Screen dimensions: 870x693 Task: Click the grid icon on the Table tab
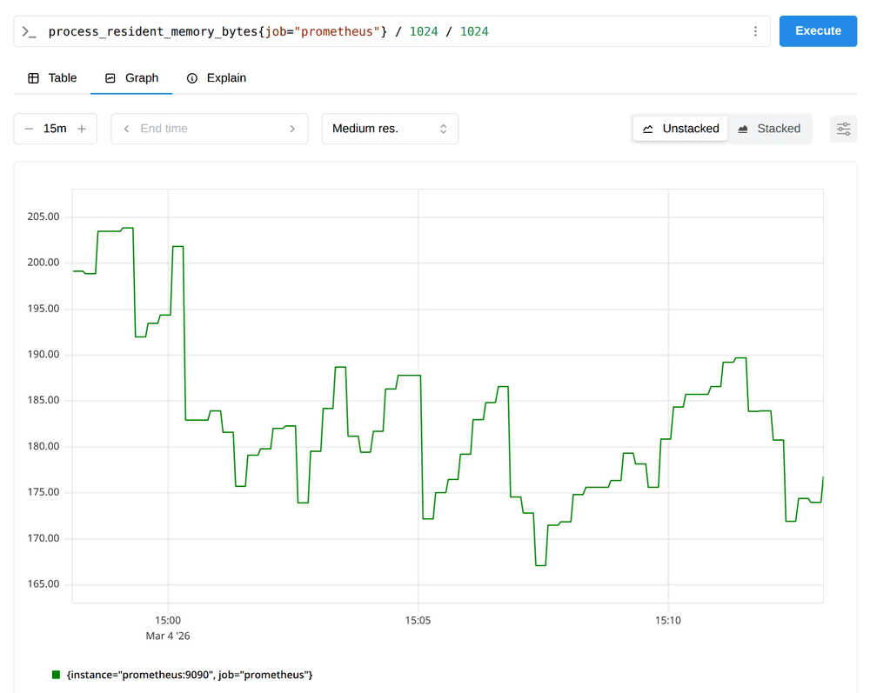[34, 77]
